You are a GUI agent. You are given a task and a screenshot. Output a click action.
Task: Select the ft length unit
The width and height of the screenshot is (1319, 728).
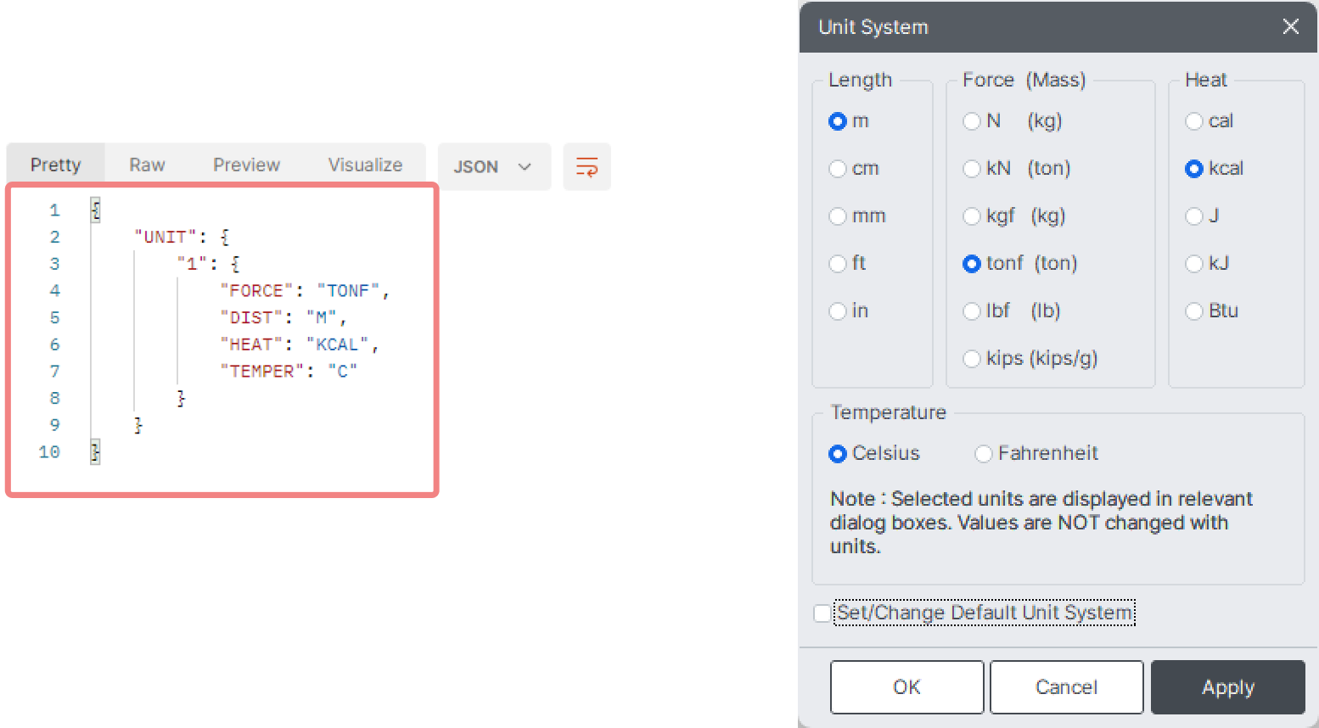[838, 264]
